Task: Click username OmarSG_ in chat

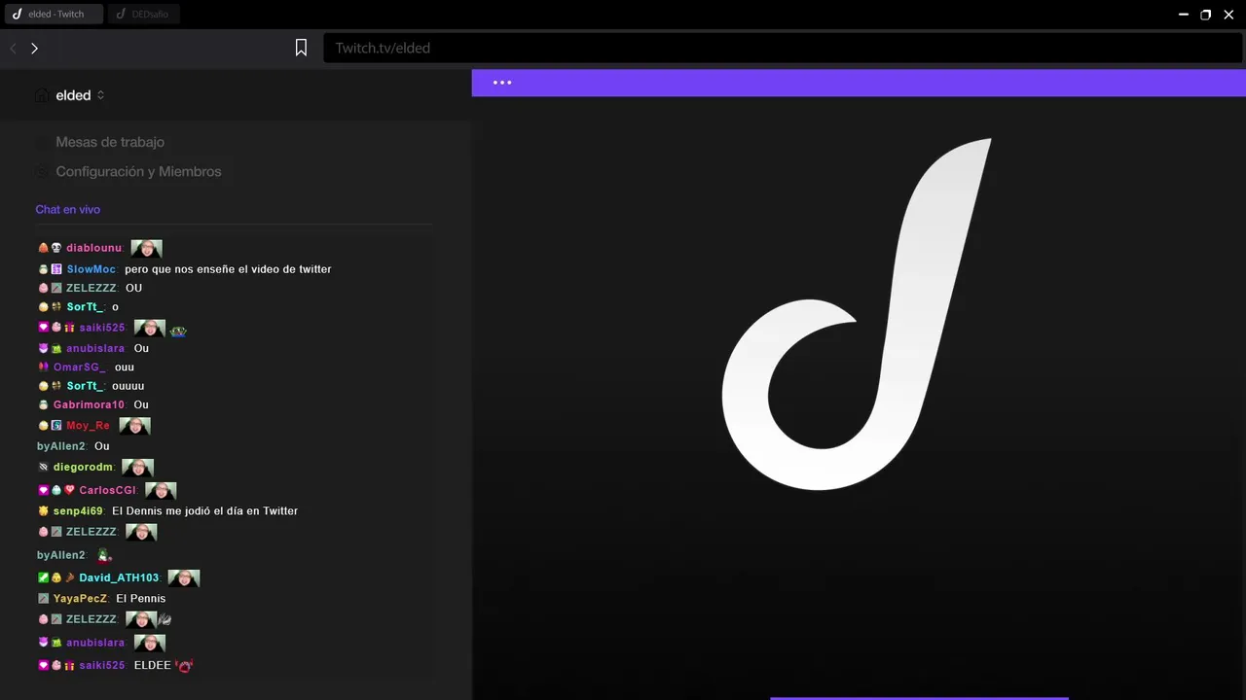Action: coord(79,367)
